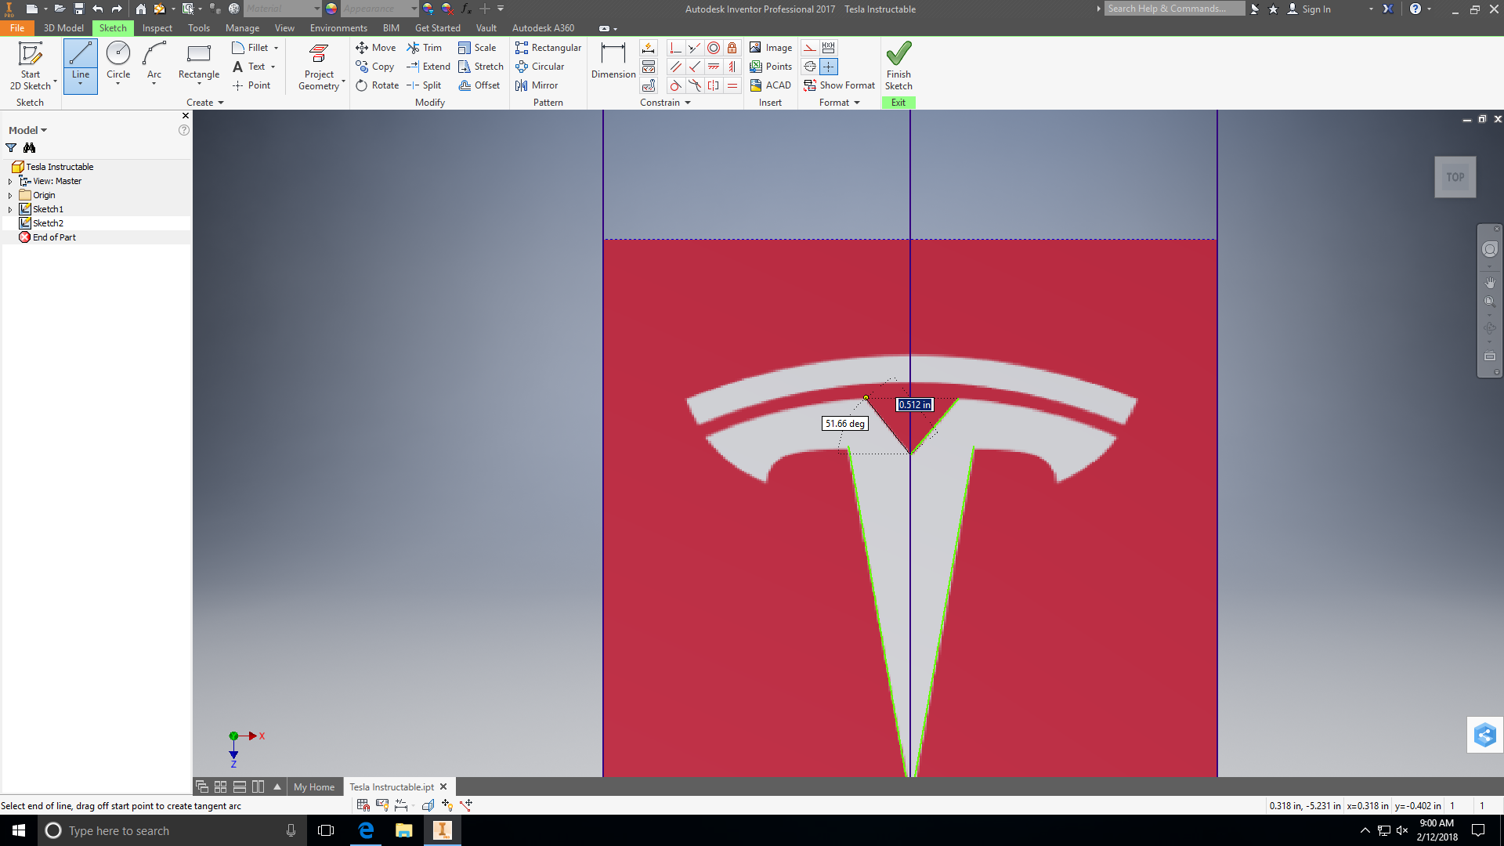Viewport: 1504px width, 846px height.
Task: Open the Dimension tool
Action: tap(613, 61)
